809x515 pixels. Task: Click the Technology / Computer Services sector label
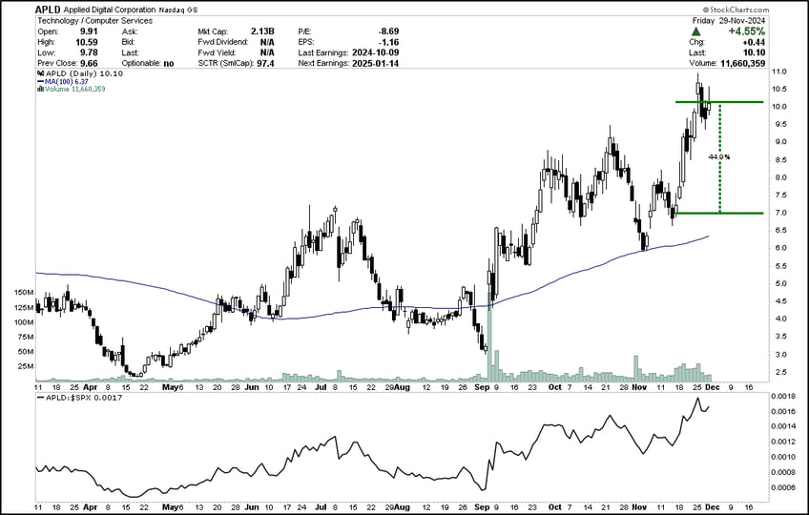point(95,21)
